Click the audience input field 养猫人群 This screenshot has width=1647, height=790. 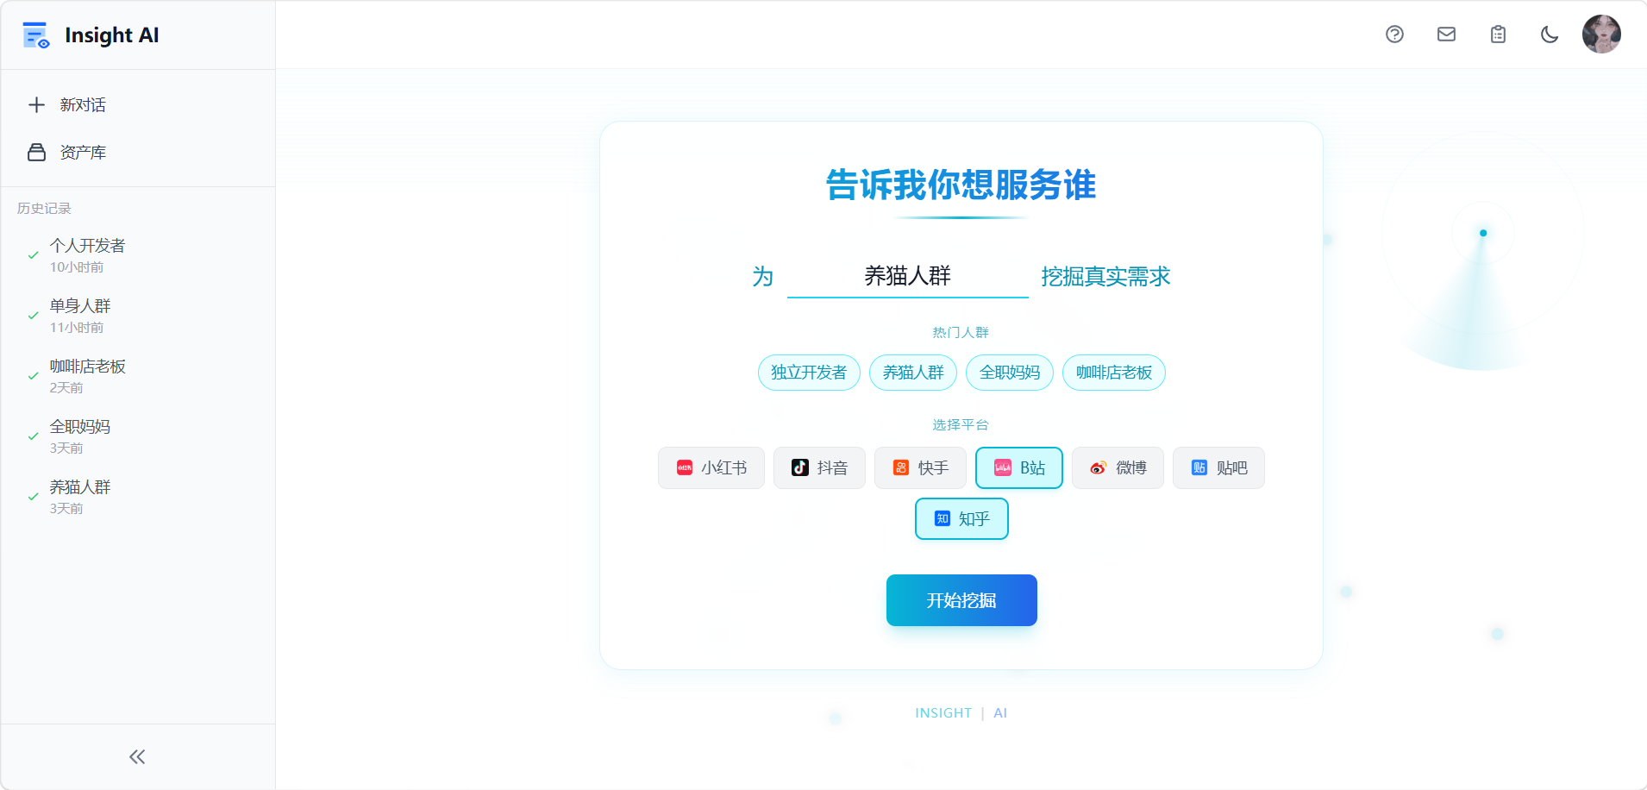pyautogui.click(x=907, y=277)
